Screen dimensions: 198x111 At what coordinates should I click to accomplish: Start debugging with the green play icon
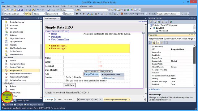pos(58,10)
